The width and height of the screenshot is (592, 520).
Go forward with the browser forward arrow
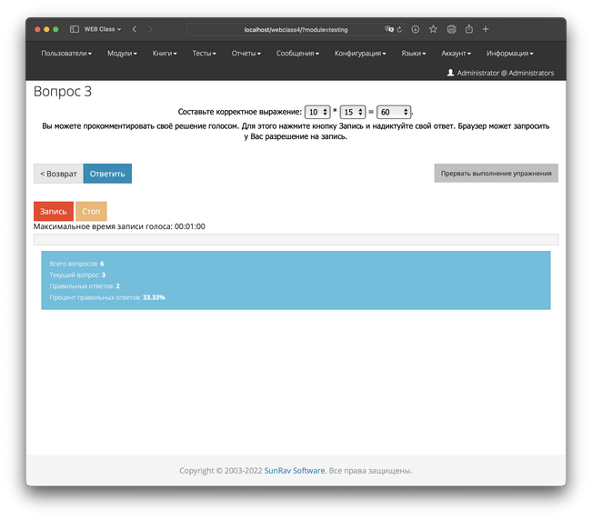150,29
